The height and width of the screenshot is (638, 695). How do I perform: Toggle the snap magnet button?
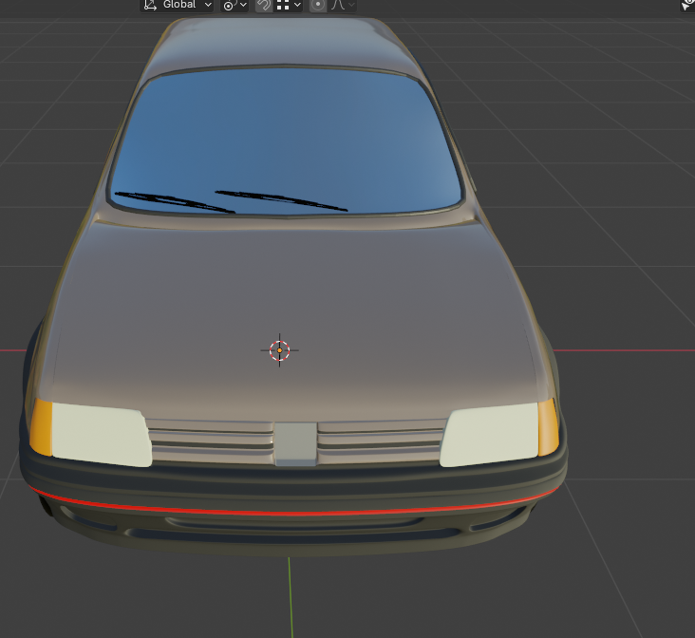coord(264,5)
